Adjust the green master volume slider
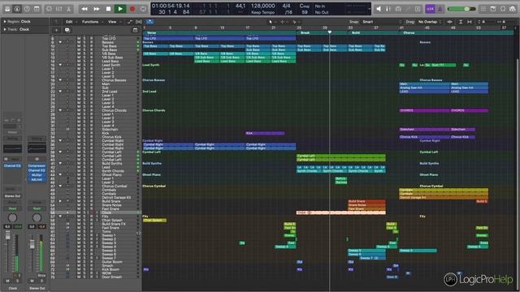This screenshot has height=292, width=520. [461, 9]
